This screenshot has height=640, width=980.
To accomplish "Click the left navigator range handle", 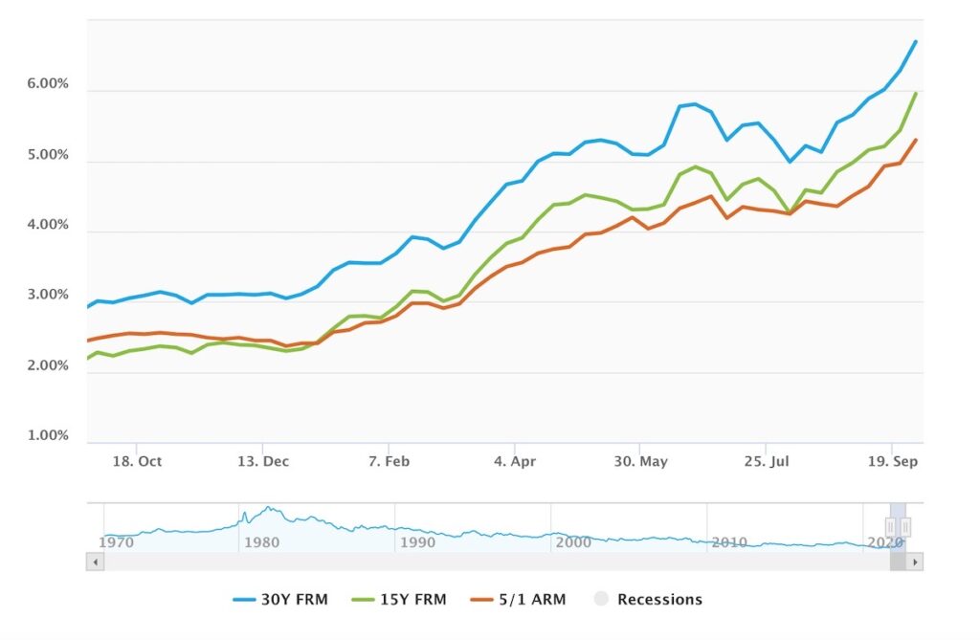I will pos(890,527).
